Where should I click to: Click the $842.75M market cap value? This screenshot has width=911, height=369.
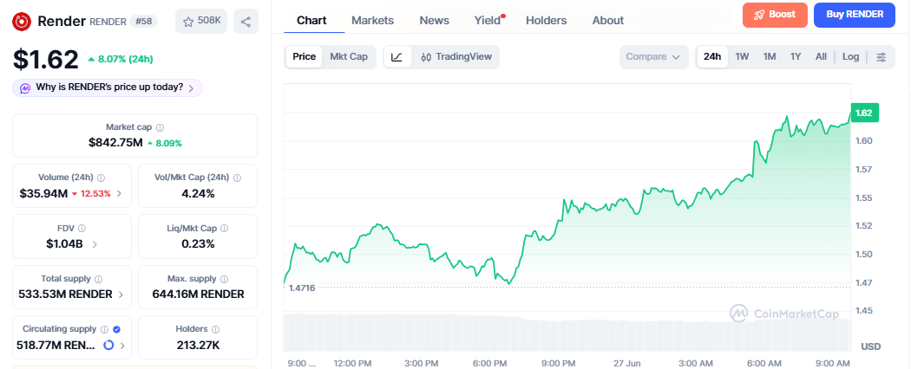point(115,143)
